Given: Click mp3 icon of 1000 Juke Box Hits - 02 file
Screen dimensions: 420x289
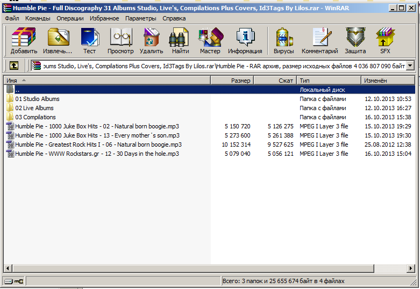Looking at the screenshot, I should pos(10,126).
